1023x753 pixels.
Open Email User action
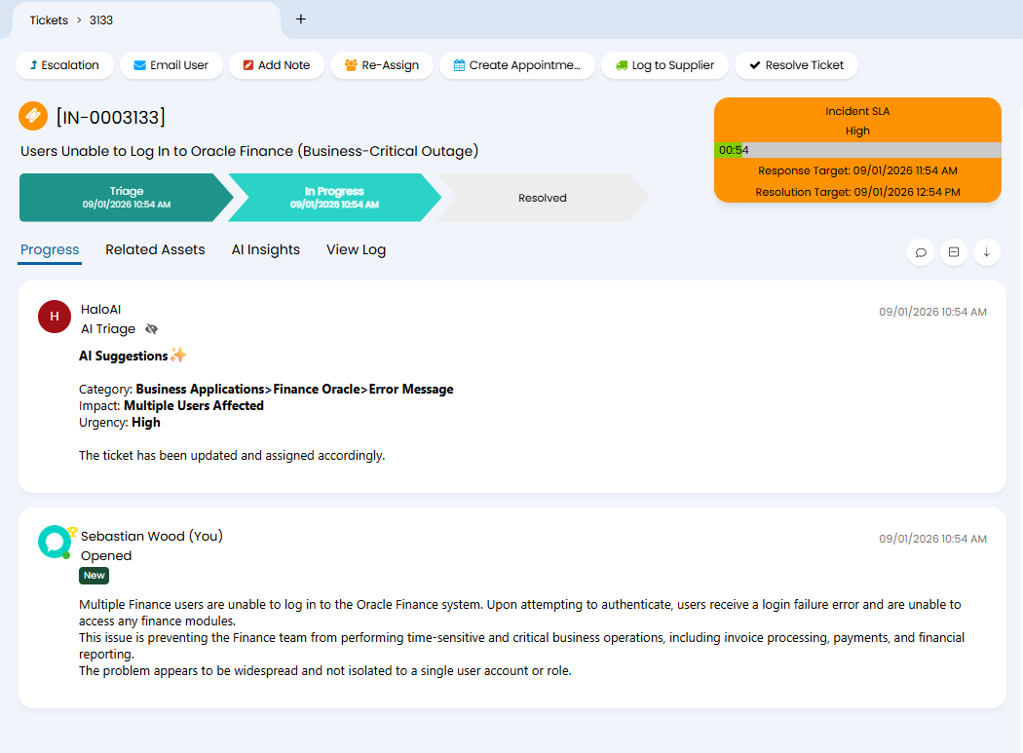170,65
